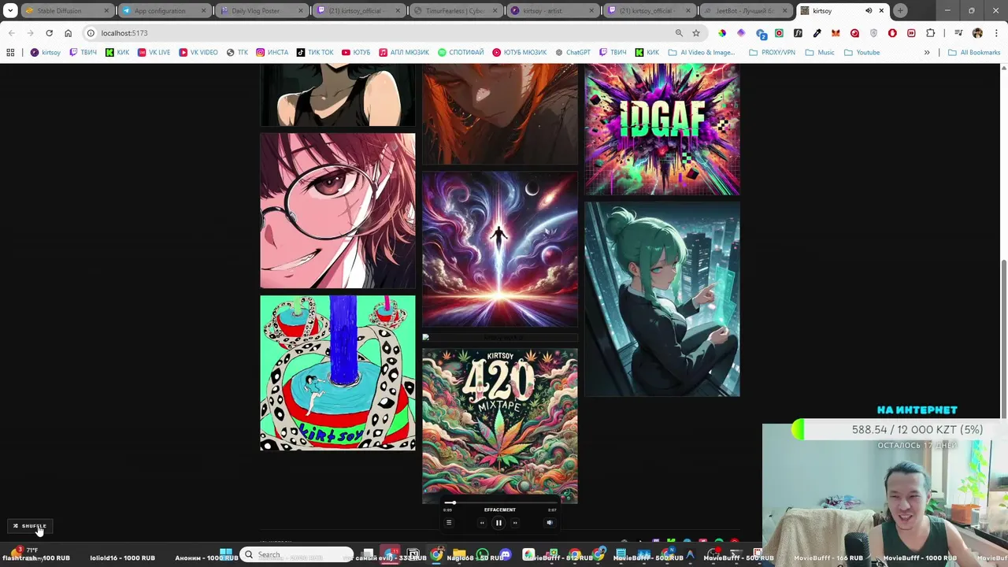This screenshot has height=567, width=1008.
Task: Open the PROXY/VPN bookmarks folder
Action: tap(771, 53)
